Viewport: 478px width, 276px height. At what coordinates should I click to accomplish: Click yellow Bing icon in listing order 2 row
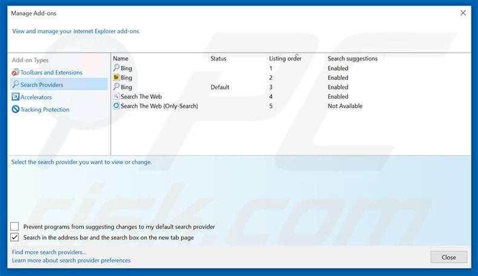116,77
